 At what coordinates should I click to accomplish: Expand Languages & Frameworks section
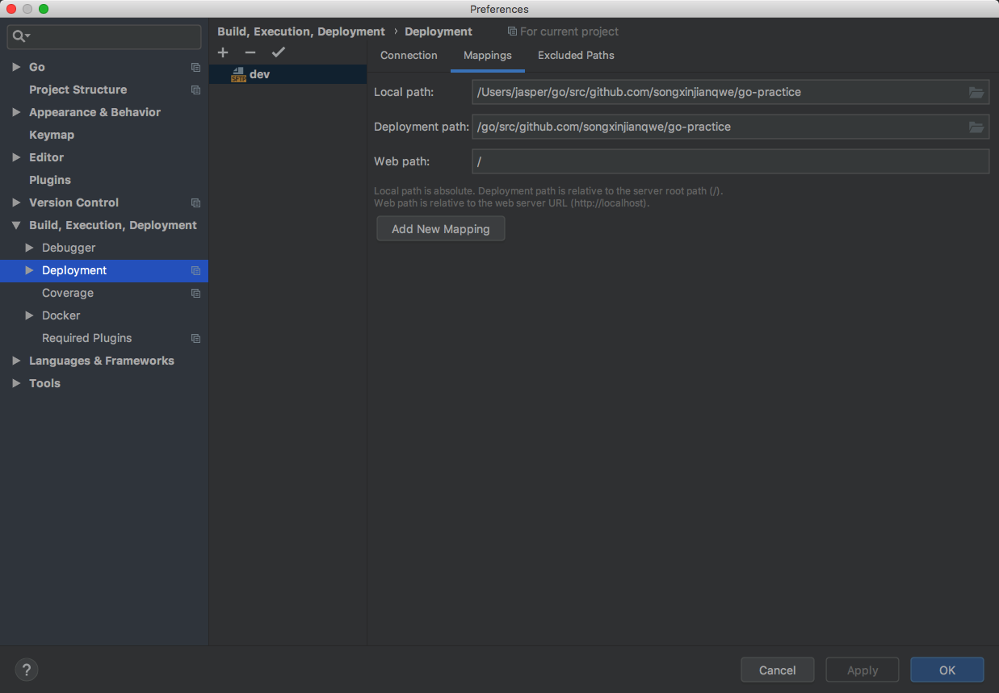coord(16,361)
